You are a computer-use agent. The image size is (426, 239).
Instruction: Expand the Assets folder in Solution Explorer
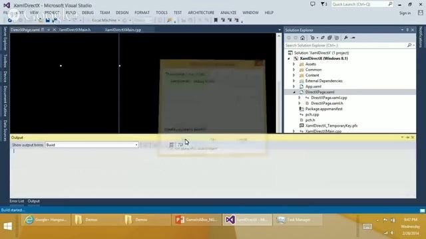click(x=294, y=64)
